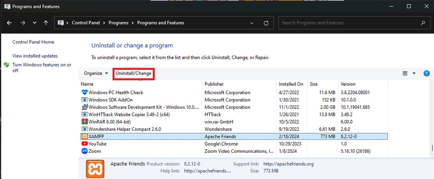Select the WinRAR 6.00 (64-bit) name
The image size is (434, 179).
click(110, 122)
